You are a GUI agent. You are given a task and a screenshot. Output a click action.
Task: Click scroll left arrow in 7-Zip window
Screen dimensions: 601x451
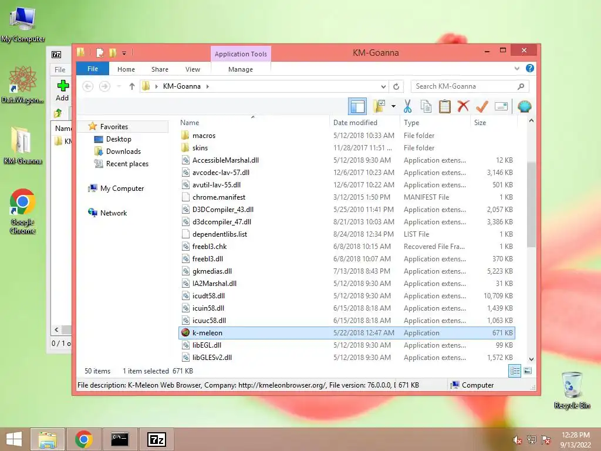[57, 329]
